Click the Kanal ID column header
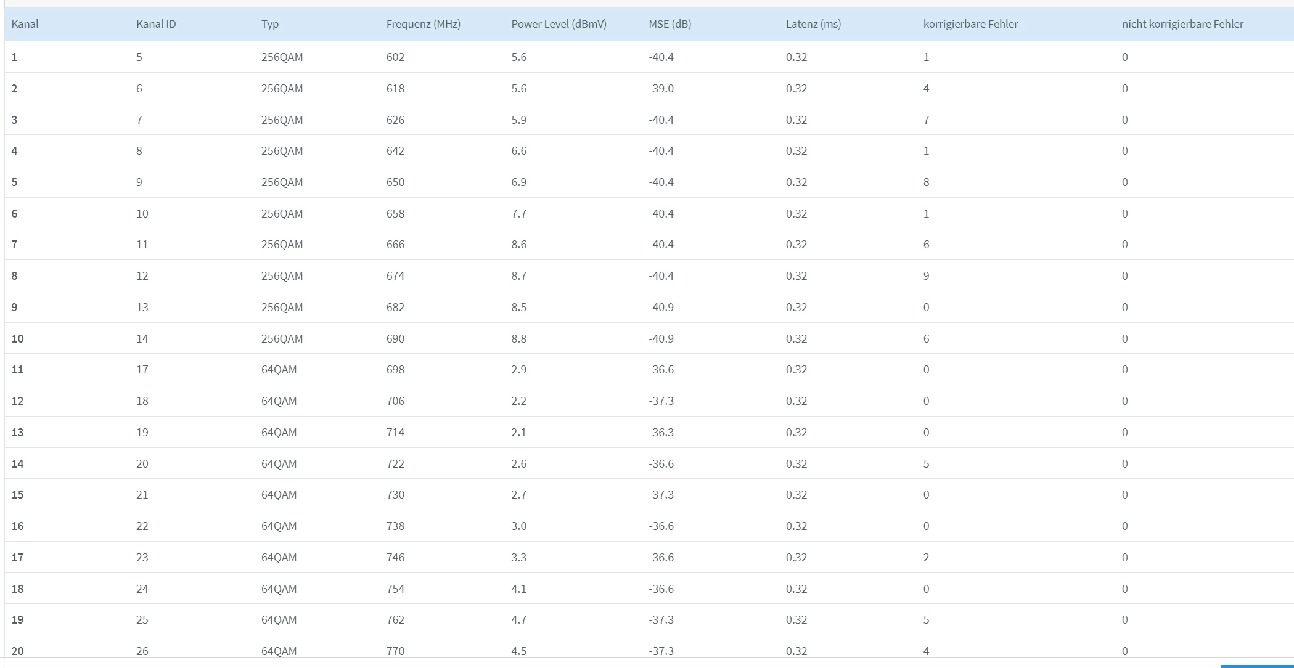 point(156,24)
